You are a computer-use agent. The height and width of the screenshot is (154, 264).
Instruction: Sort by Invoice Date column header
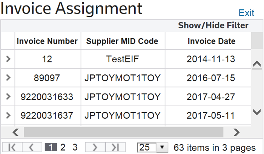(211, 41)
